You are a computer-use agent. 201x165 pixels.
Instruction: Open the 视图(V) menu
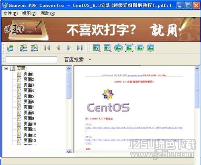click(x=29, y=13)
